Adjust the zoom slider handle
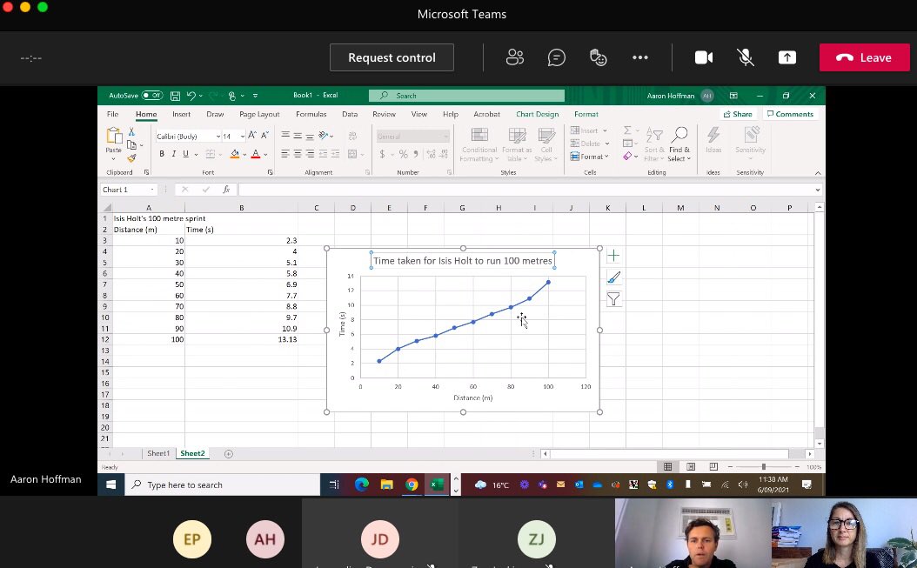 click(763, 467)
